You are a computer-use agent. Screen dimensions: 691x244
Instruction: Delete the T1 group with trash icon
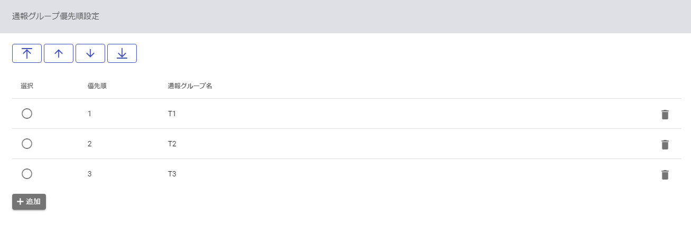pyautogui.click(x=665, y=114)
